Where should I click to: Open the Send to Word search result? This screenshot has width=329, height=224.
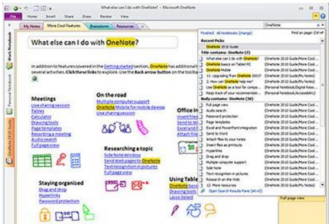tap(259, 133)
